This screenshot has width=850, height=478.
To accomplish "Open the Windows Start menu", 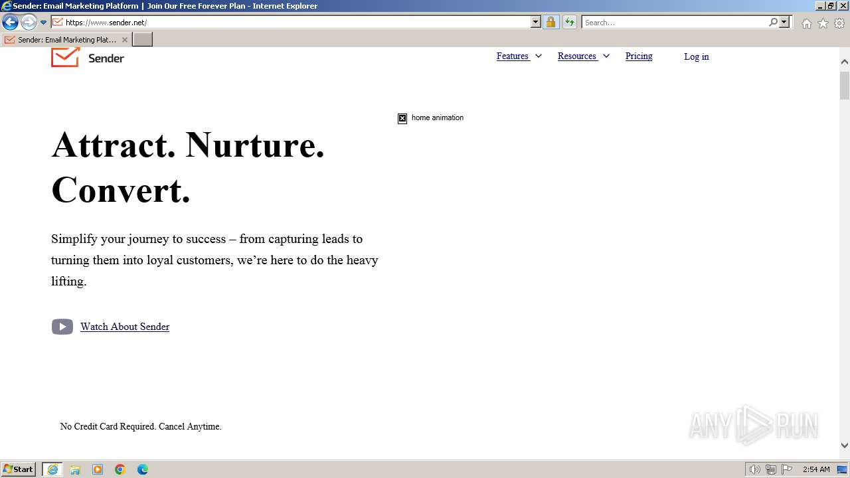I will point(19,469).
